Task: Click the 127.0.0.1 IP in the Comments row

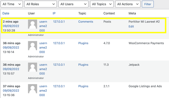Action: tap(59, 22)
